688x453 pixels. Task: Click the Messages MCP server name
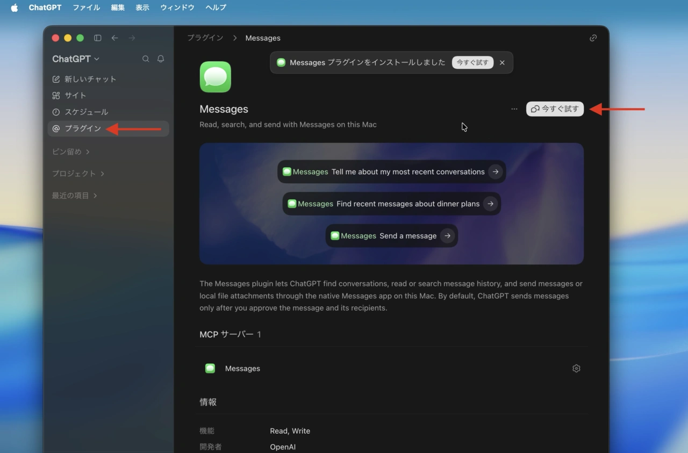coord(242,369)
